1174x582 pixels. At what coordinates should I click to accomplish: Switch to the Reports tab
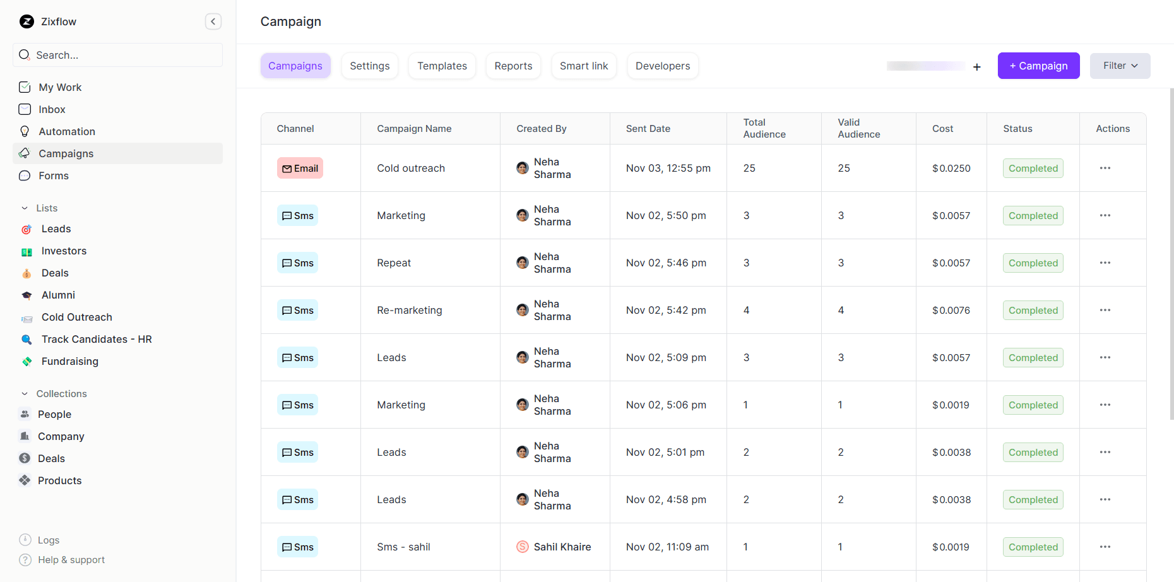pyautogui.click(x=513, y=66)
